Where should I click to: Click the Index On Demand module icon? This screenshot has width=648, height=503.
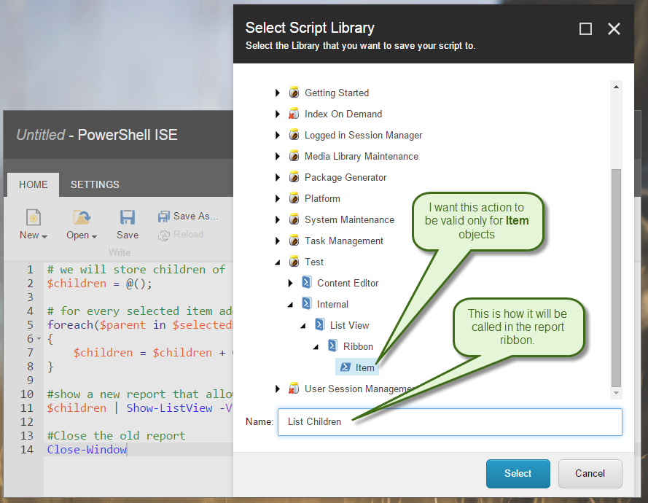coord(294,114)
